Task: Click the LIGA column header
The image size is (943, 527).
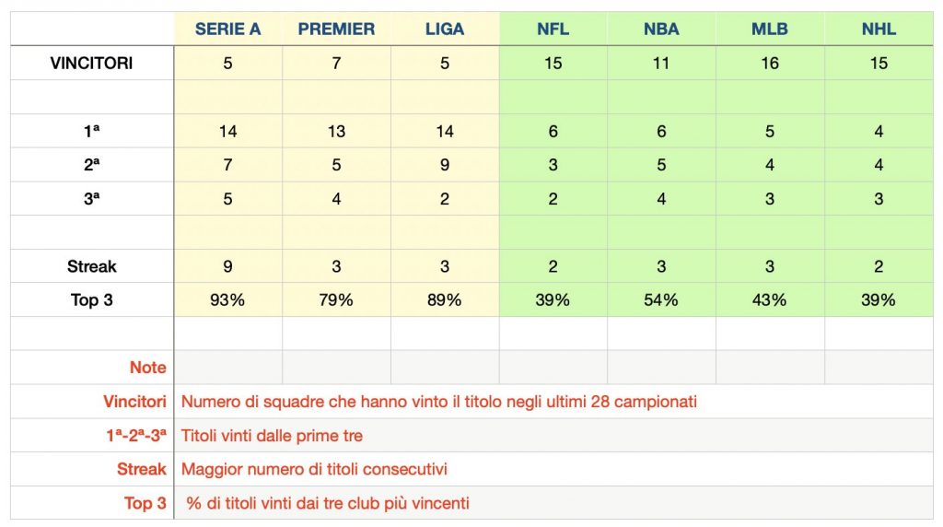Action: 445,29
